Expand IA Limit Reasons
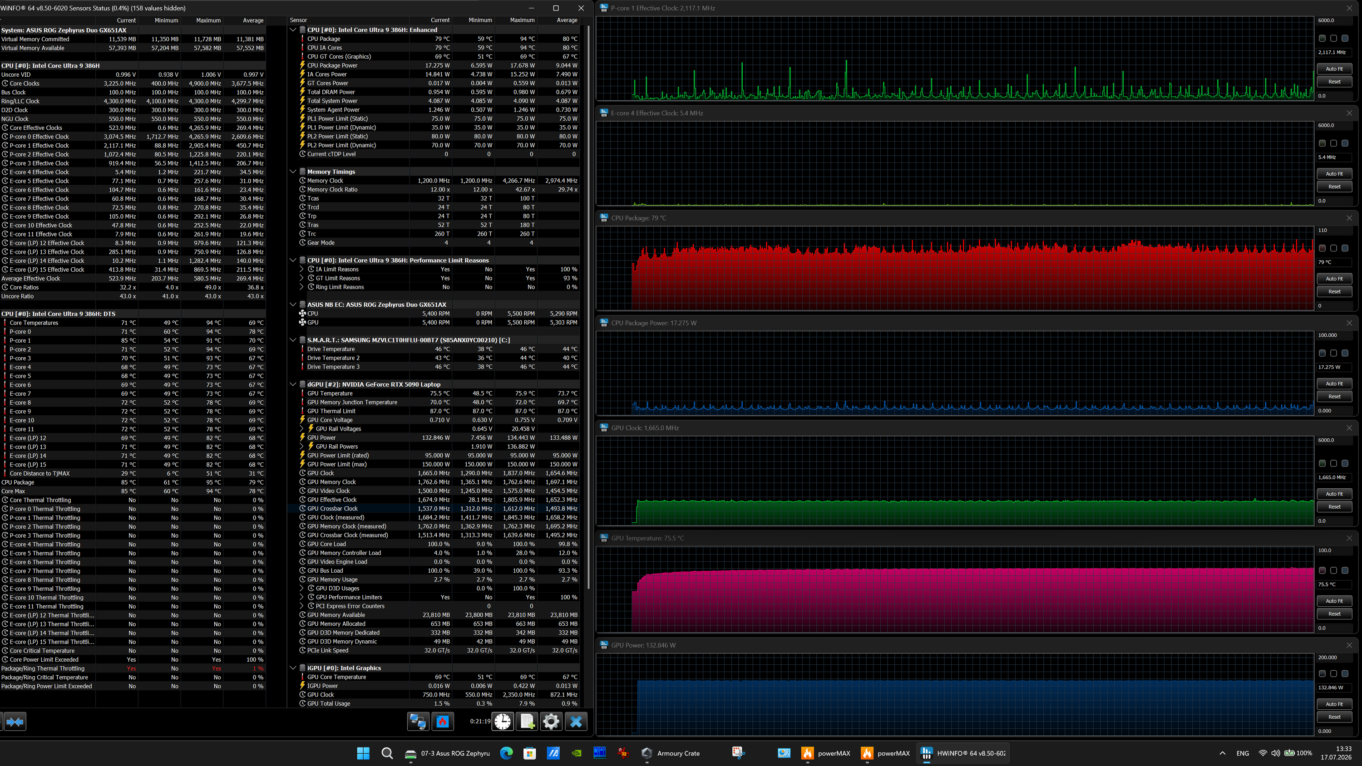Screen dimensions: 1362x766 [301, 269]
